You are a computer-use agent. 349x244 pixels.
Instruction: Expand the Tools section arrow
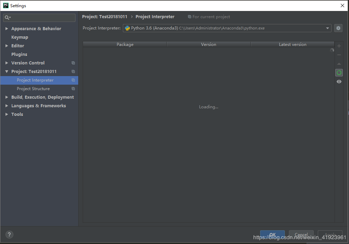pyautogui.click(x=7, y=114)
